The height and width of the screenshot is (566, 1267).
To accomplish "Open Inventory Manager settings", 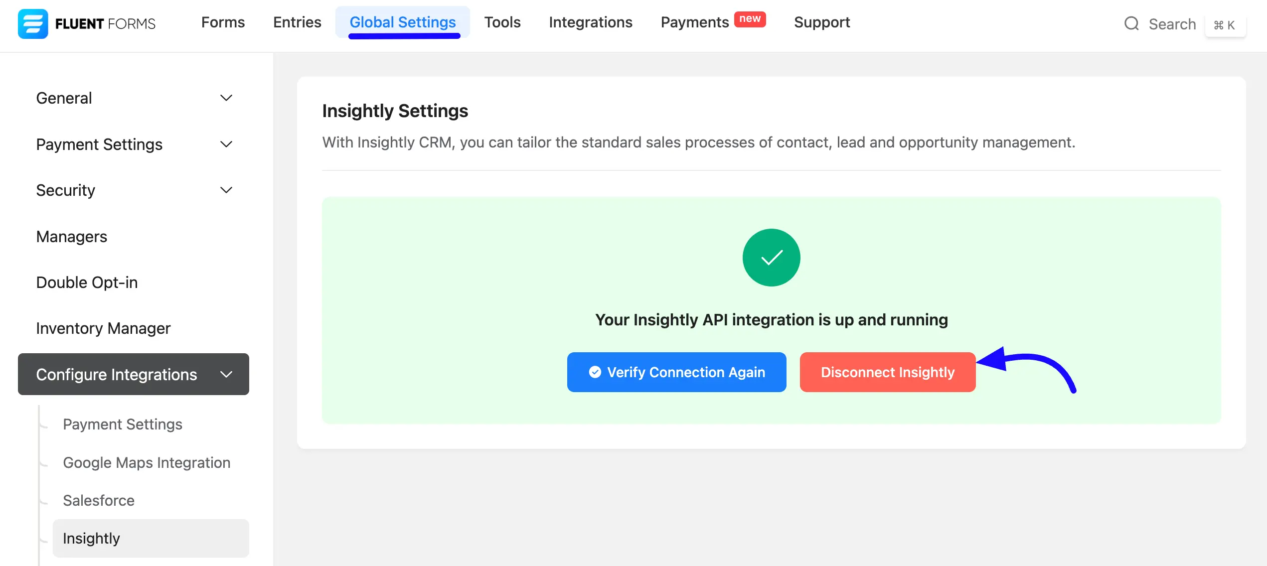I will tap(103, 328).
